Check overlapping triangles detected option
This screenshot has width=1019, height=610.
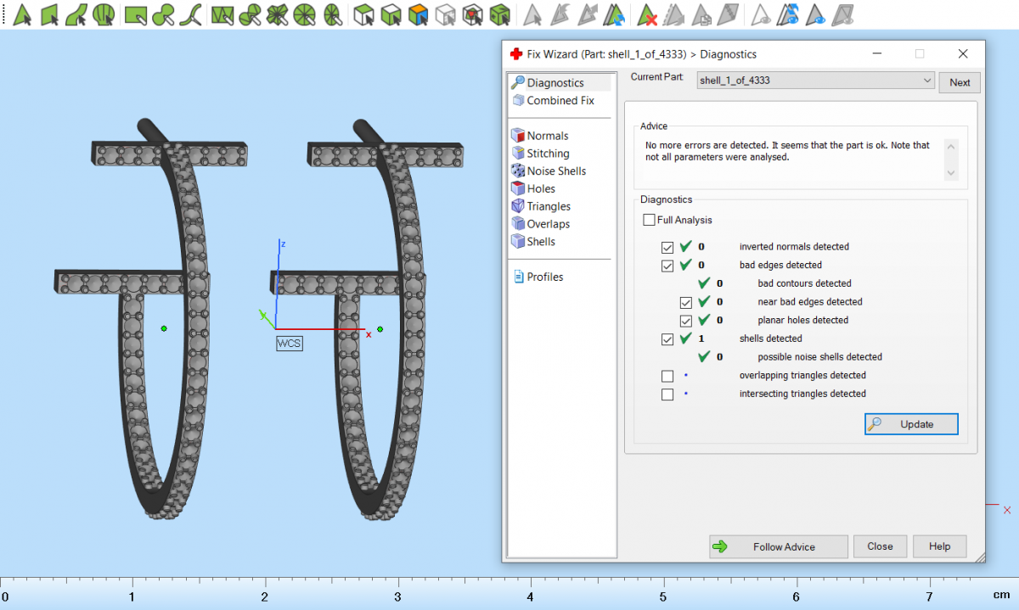pos(667,376)
